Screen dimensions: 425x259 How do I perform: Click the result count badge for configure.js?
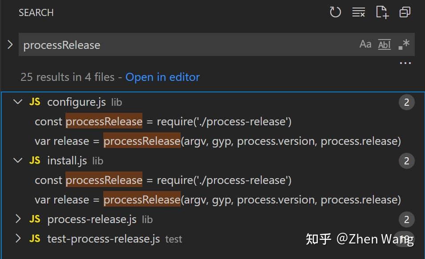coord(406,102)
